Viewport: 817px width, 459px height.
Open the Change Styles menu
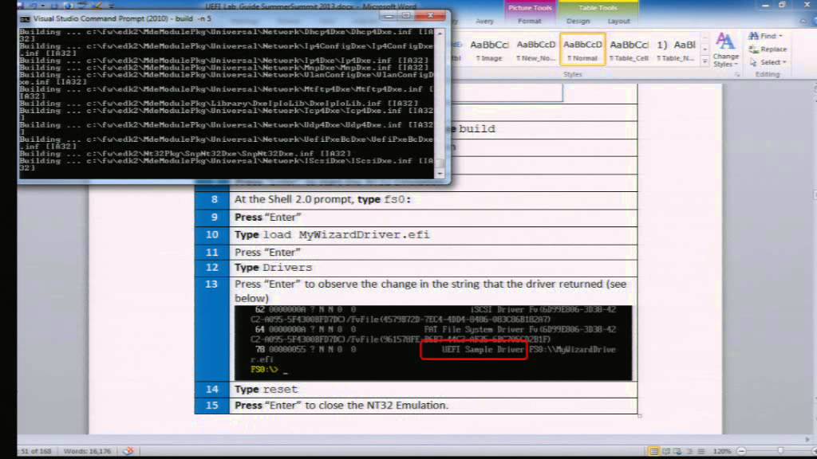(x=726, y=50)
